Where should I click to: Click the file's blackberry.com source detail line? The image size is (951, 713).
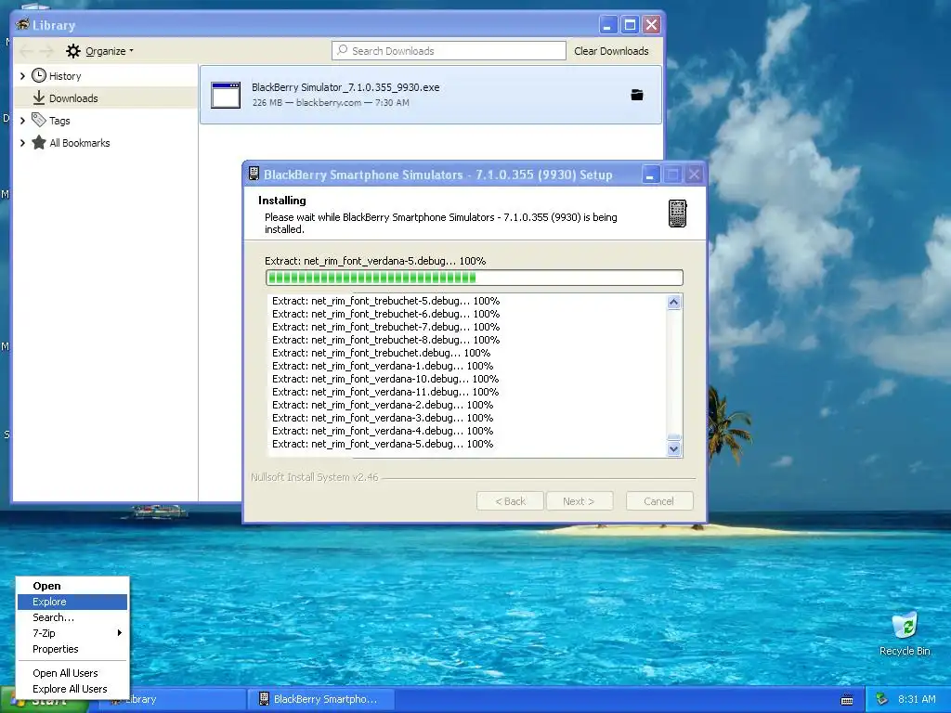[x=331, y=102]
